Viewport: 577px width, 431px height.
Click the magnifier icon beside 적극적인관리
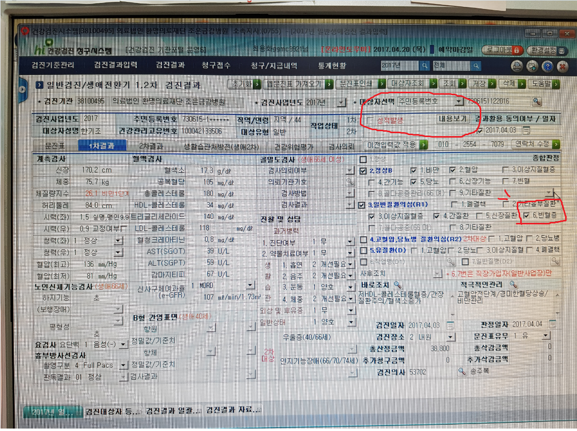pos(513,284)
